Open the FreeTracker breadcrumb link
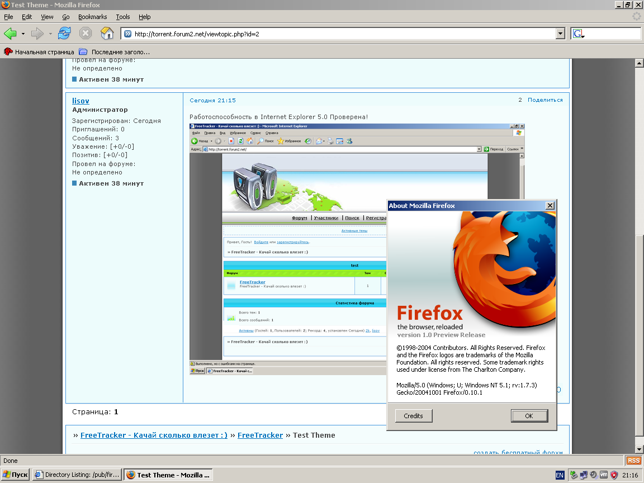This screenshot has width=644, height=483. (x=260, y=435)
